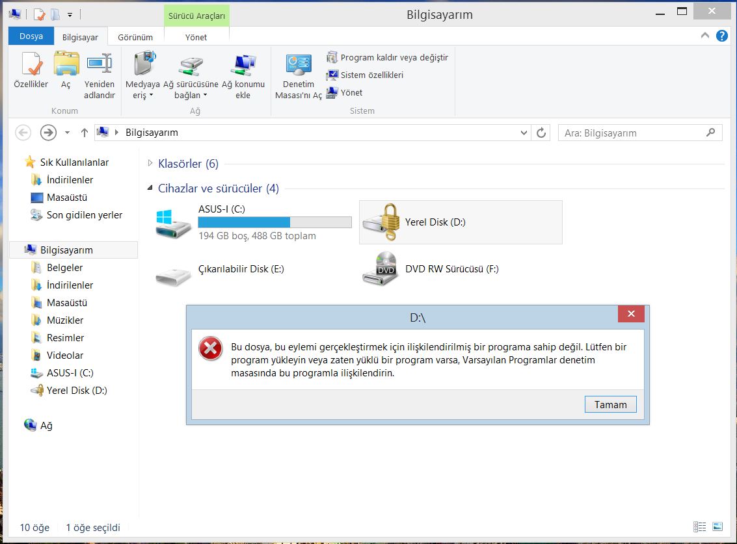Switch to the Görünüm ribbon tab
This screenshot has width=737, height=544.
(135, 37)
